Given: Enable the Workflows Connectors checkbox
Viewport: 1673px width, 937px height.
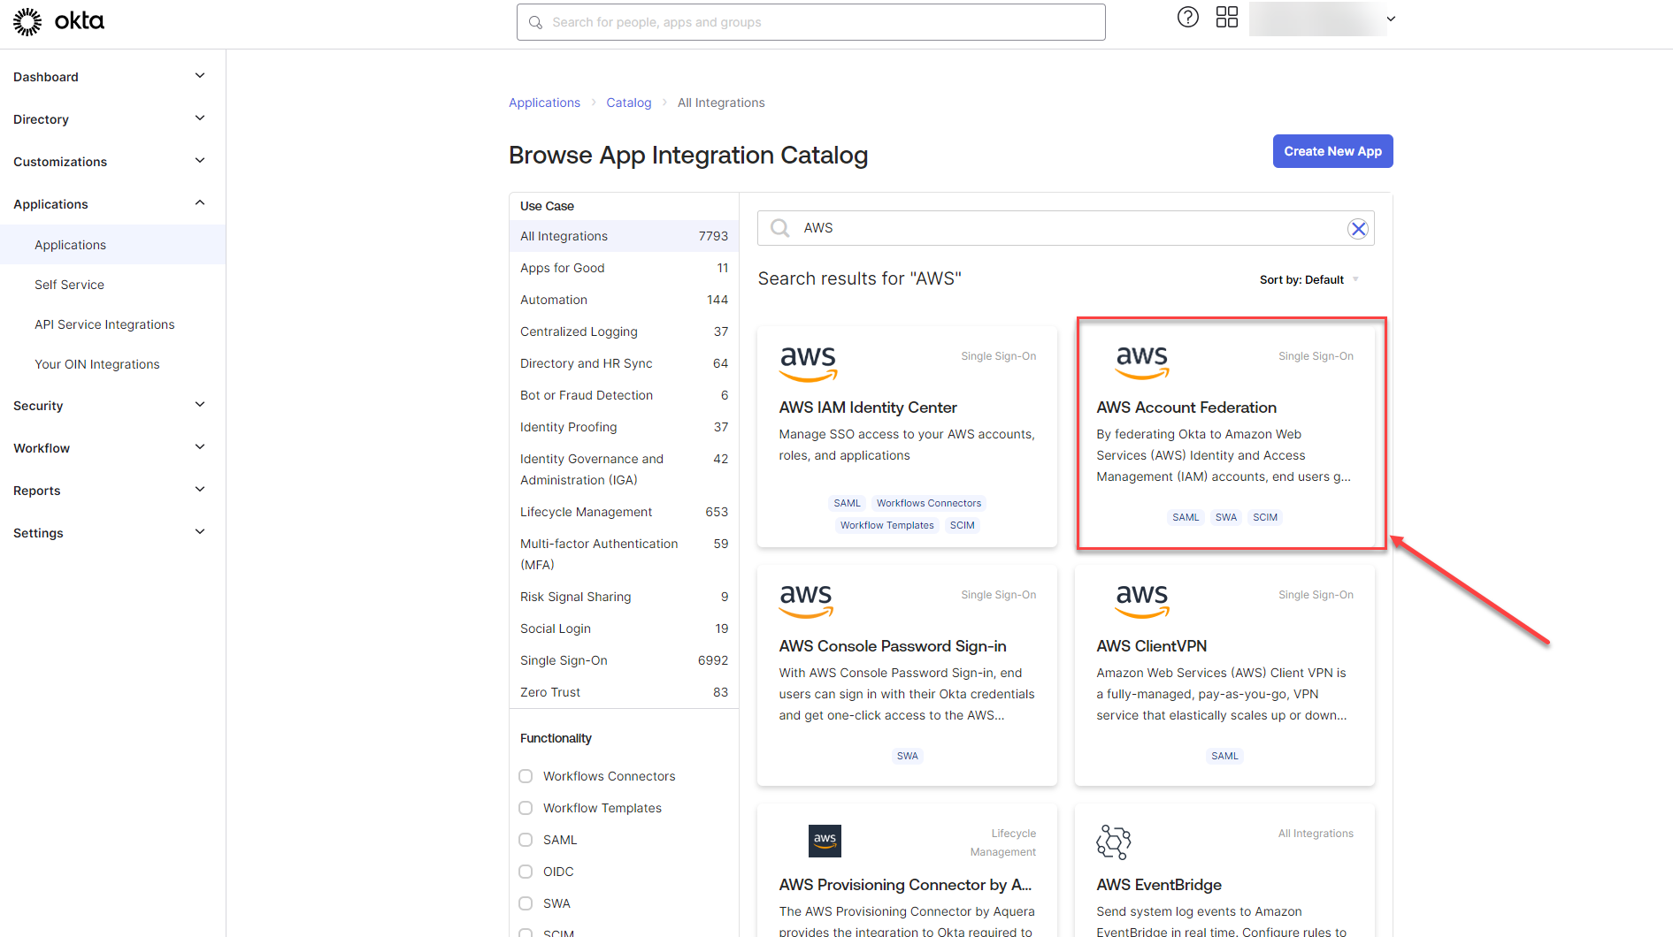Looking at the screenshot, I should 526,776.
